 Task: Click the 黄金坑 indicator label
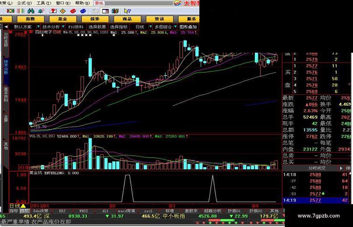[36, 173]
